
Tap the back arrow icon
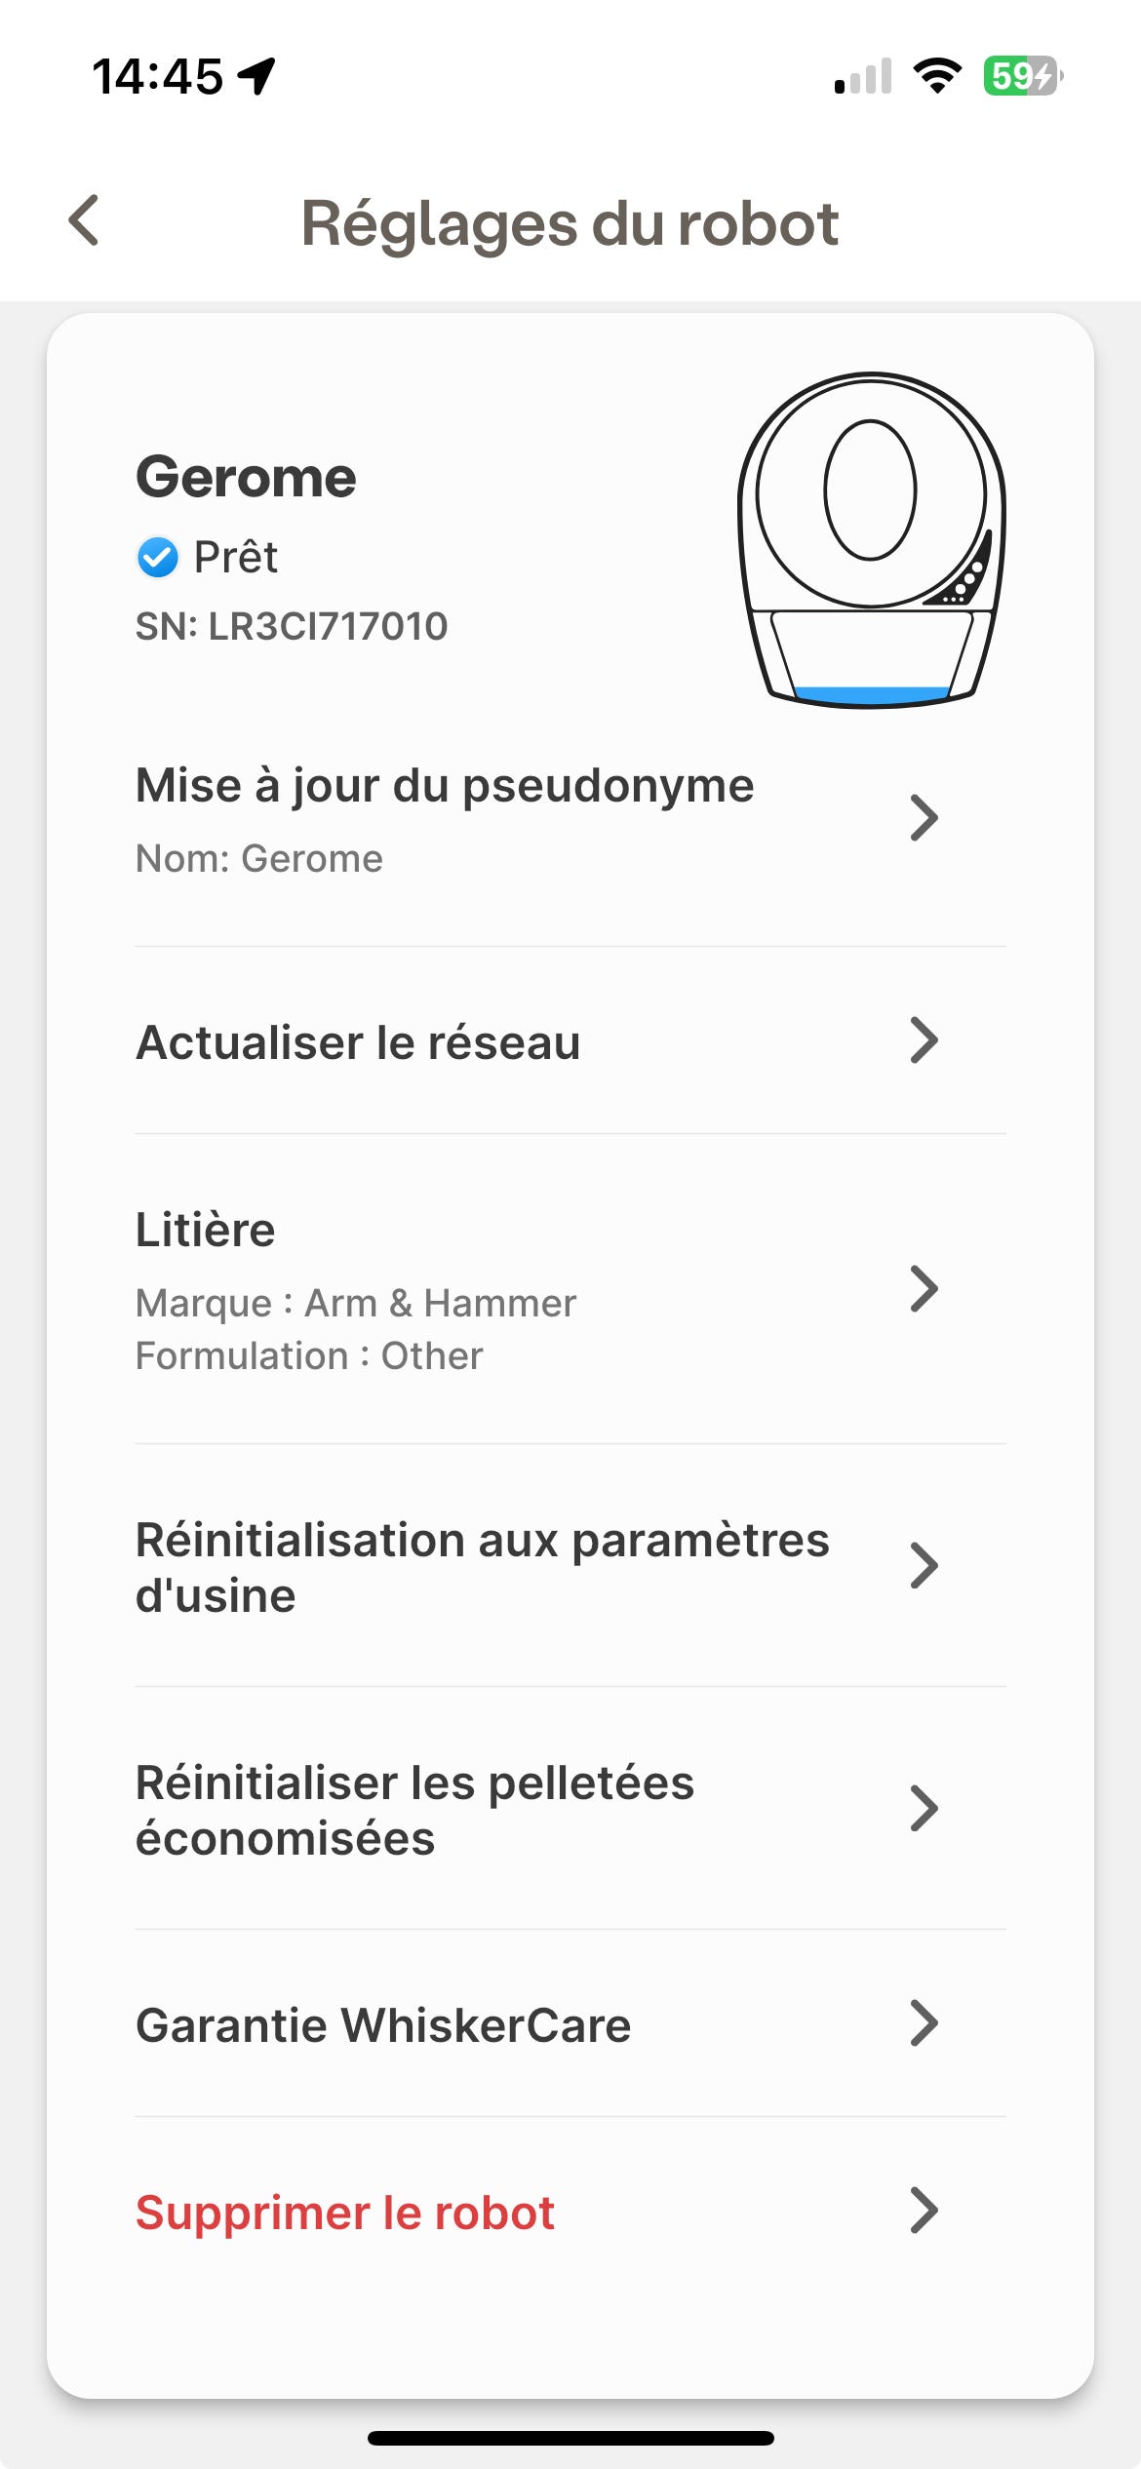[85, 220]
